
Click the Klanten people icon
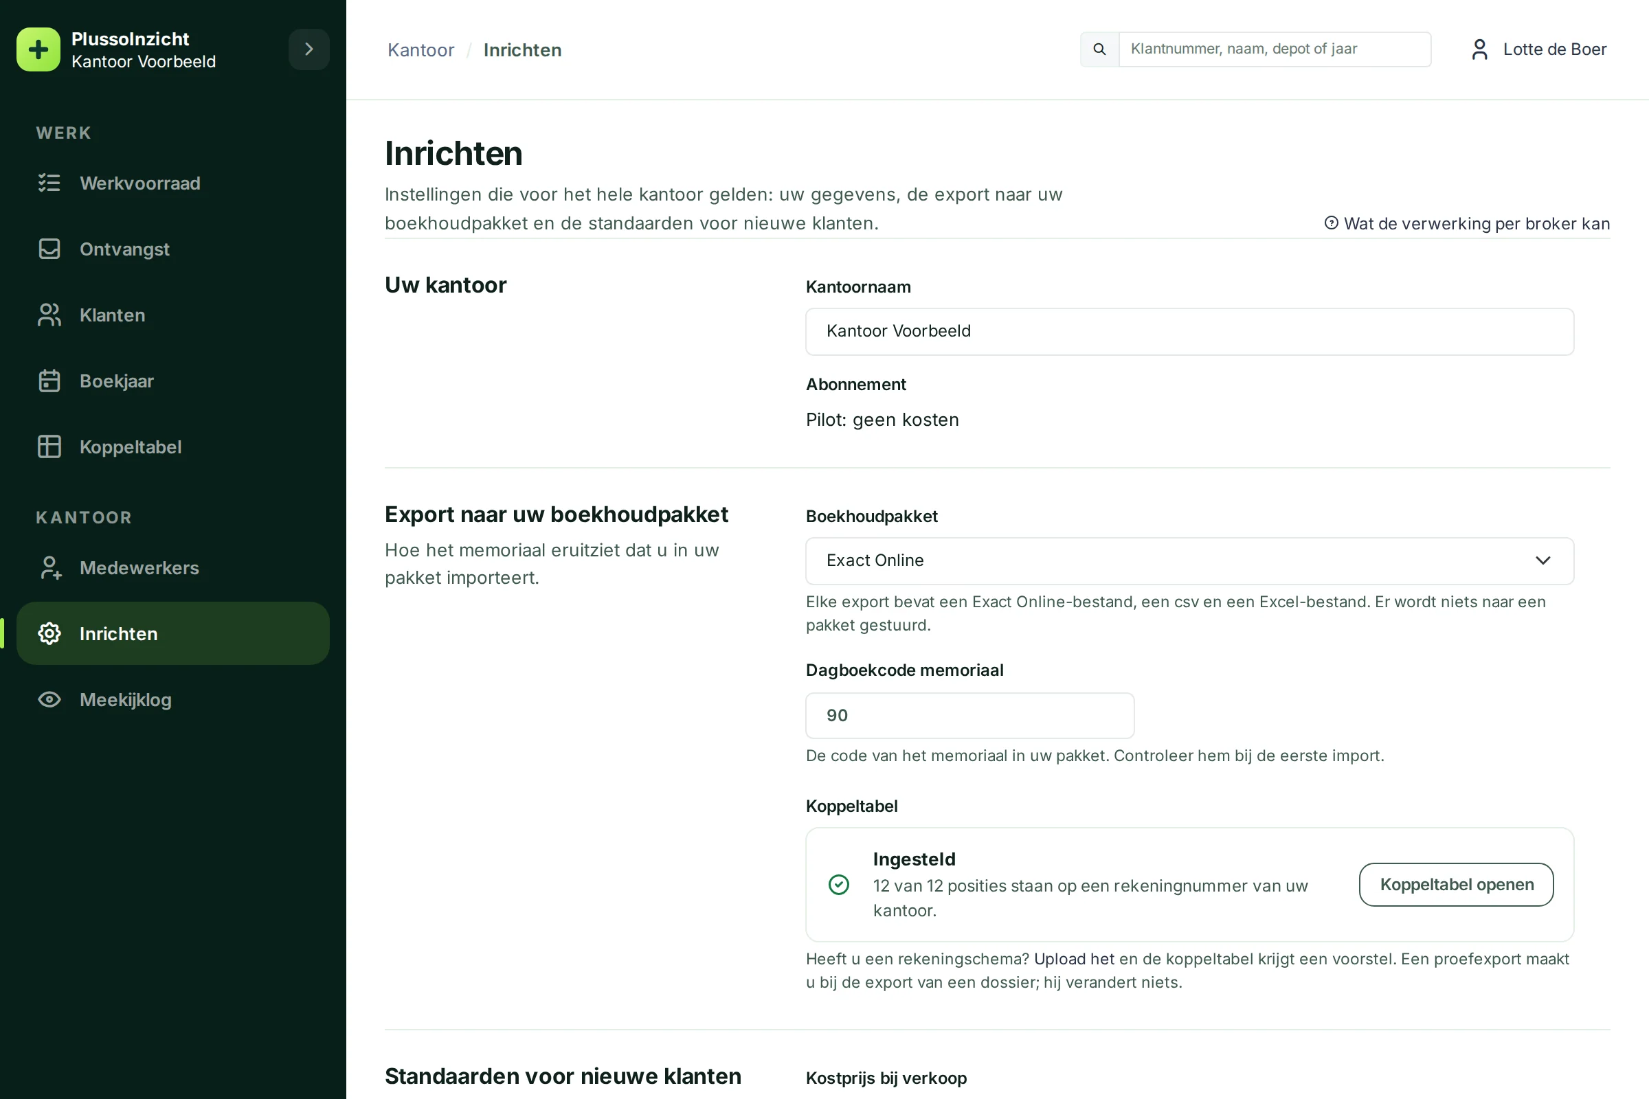tap(49, 315)
